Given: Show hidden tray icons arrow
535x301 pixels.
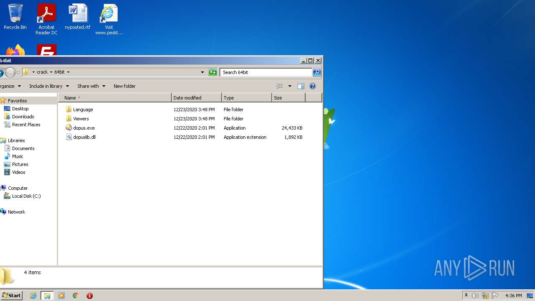Looking at the screenshot, I should coord(466,296).
